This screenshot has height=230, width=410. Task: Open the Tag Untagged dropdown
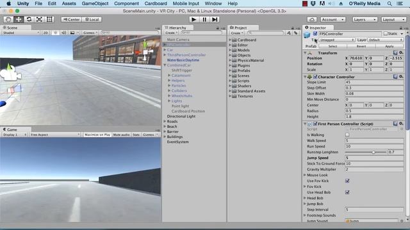[337, 40]
